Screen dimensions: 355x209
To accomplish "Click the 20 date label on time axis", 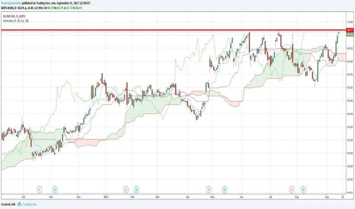I will tap(343, 197).
